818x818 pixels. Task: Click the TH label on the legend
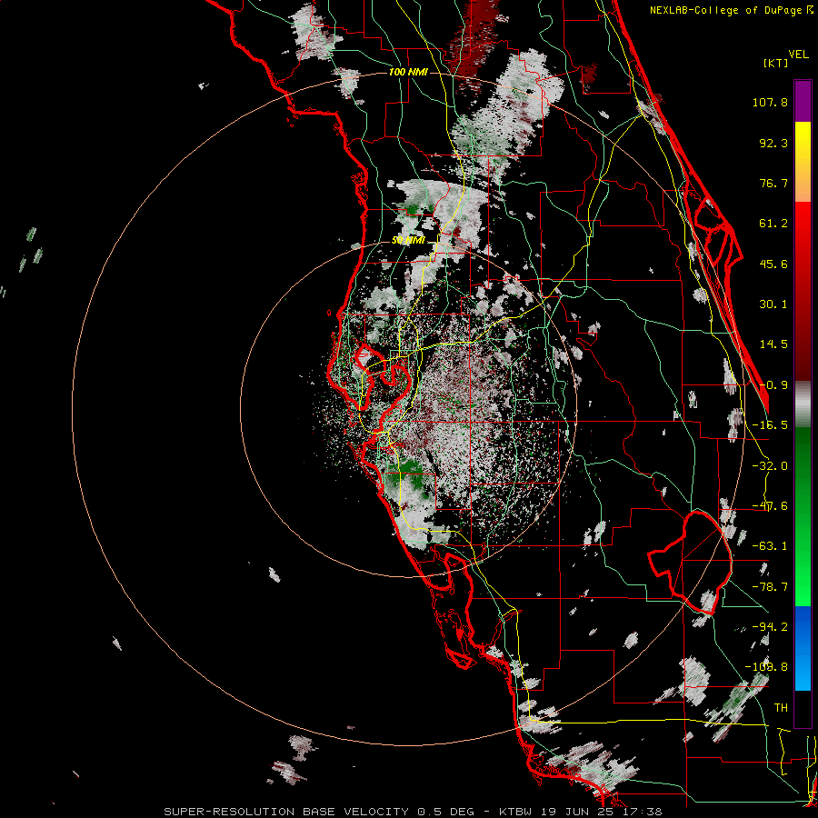pos(781,708)
